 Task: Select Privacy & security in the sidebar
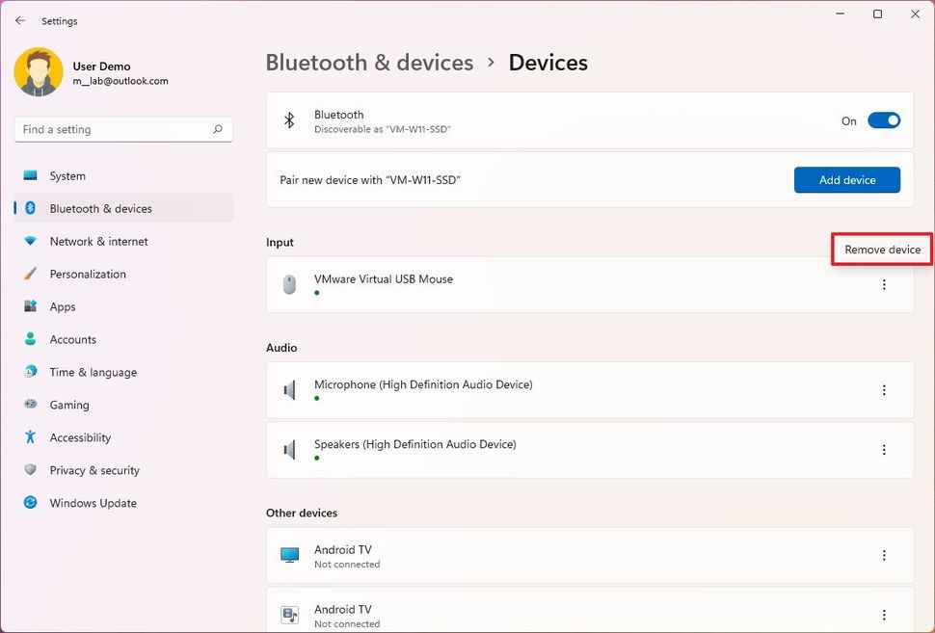click(32, 470)
